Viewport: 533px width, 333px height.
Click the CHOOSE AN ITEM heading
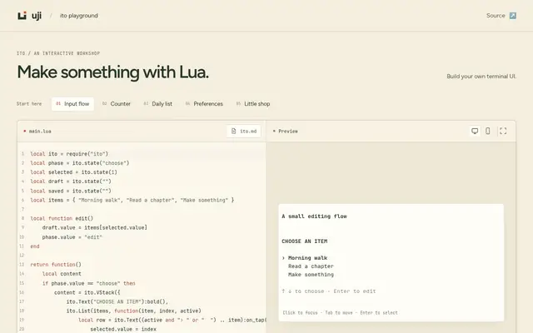point(305,241)
